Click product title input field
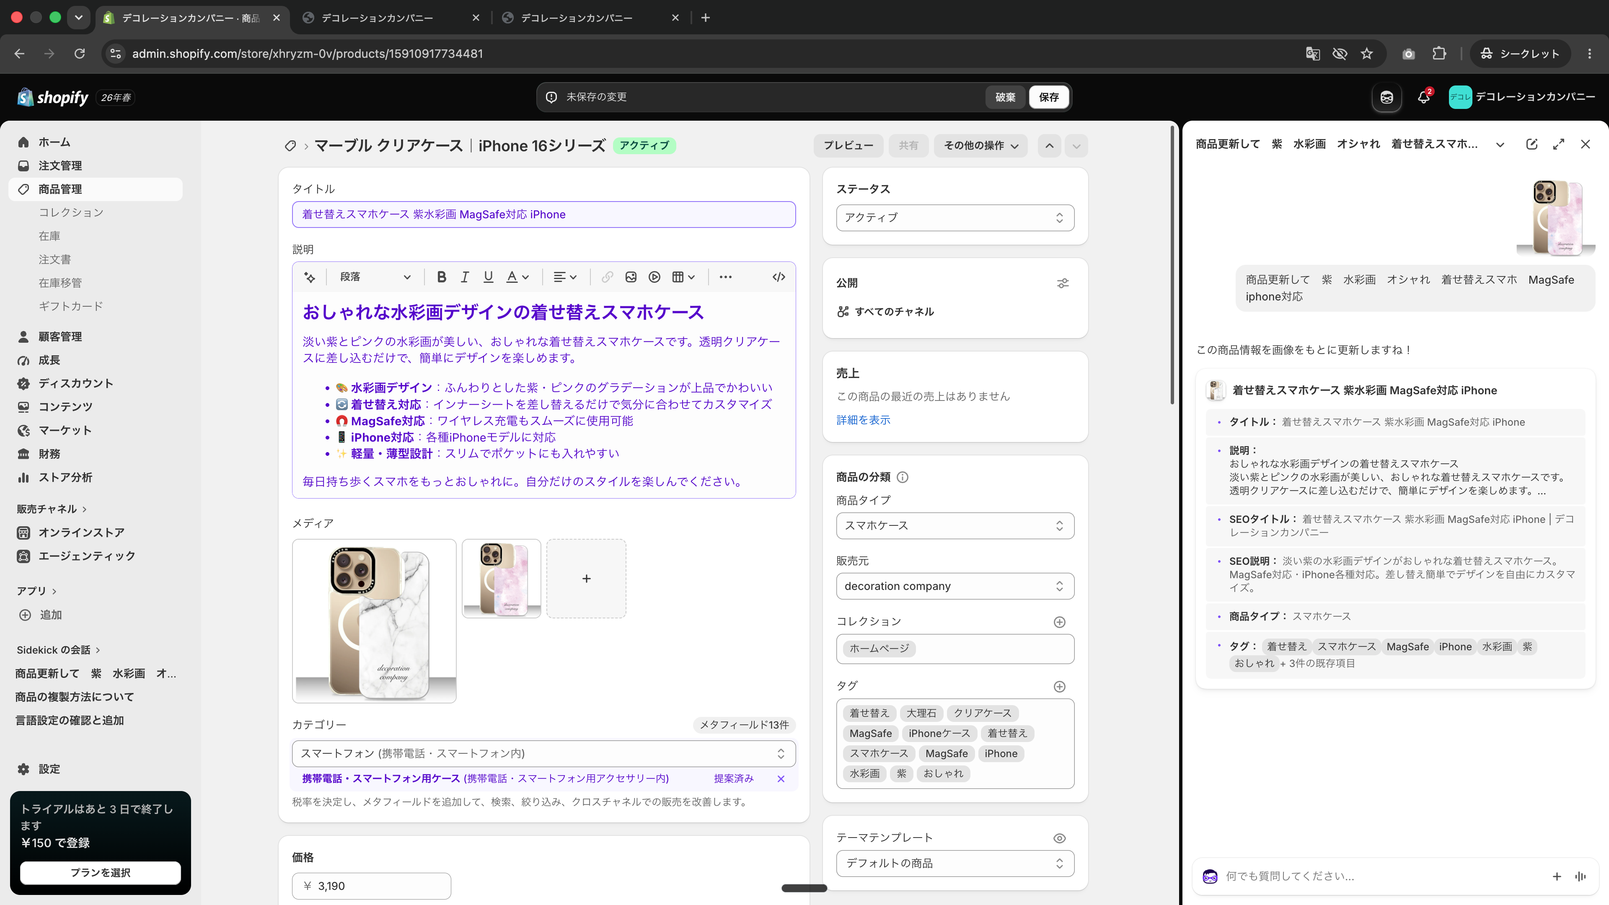The height and width of the screenshot is (905, 1609). (x=543, y=214)
